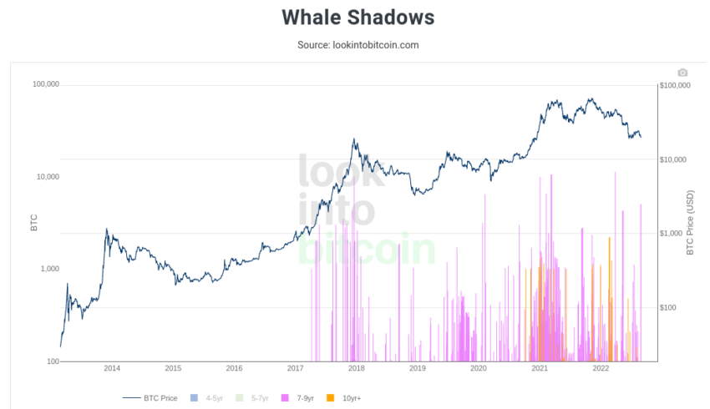Toggle BTC Price line in legend
This screenshot has height=409, width=710.
click(x=150, y=398)
